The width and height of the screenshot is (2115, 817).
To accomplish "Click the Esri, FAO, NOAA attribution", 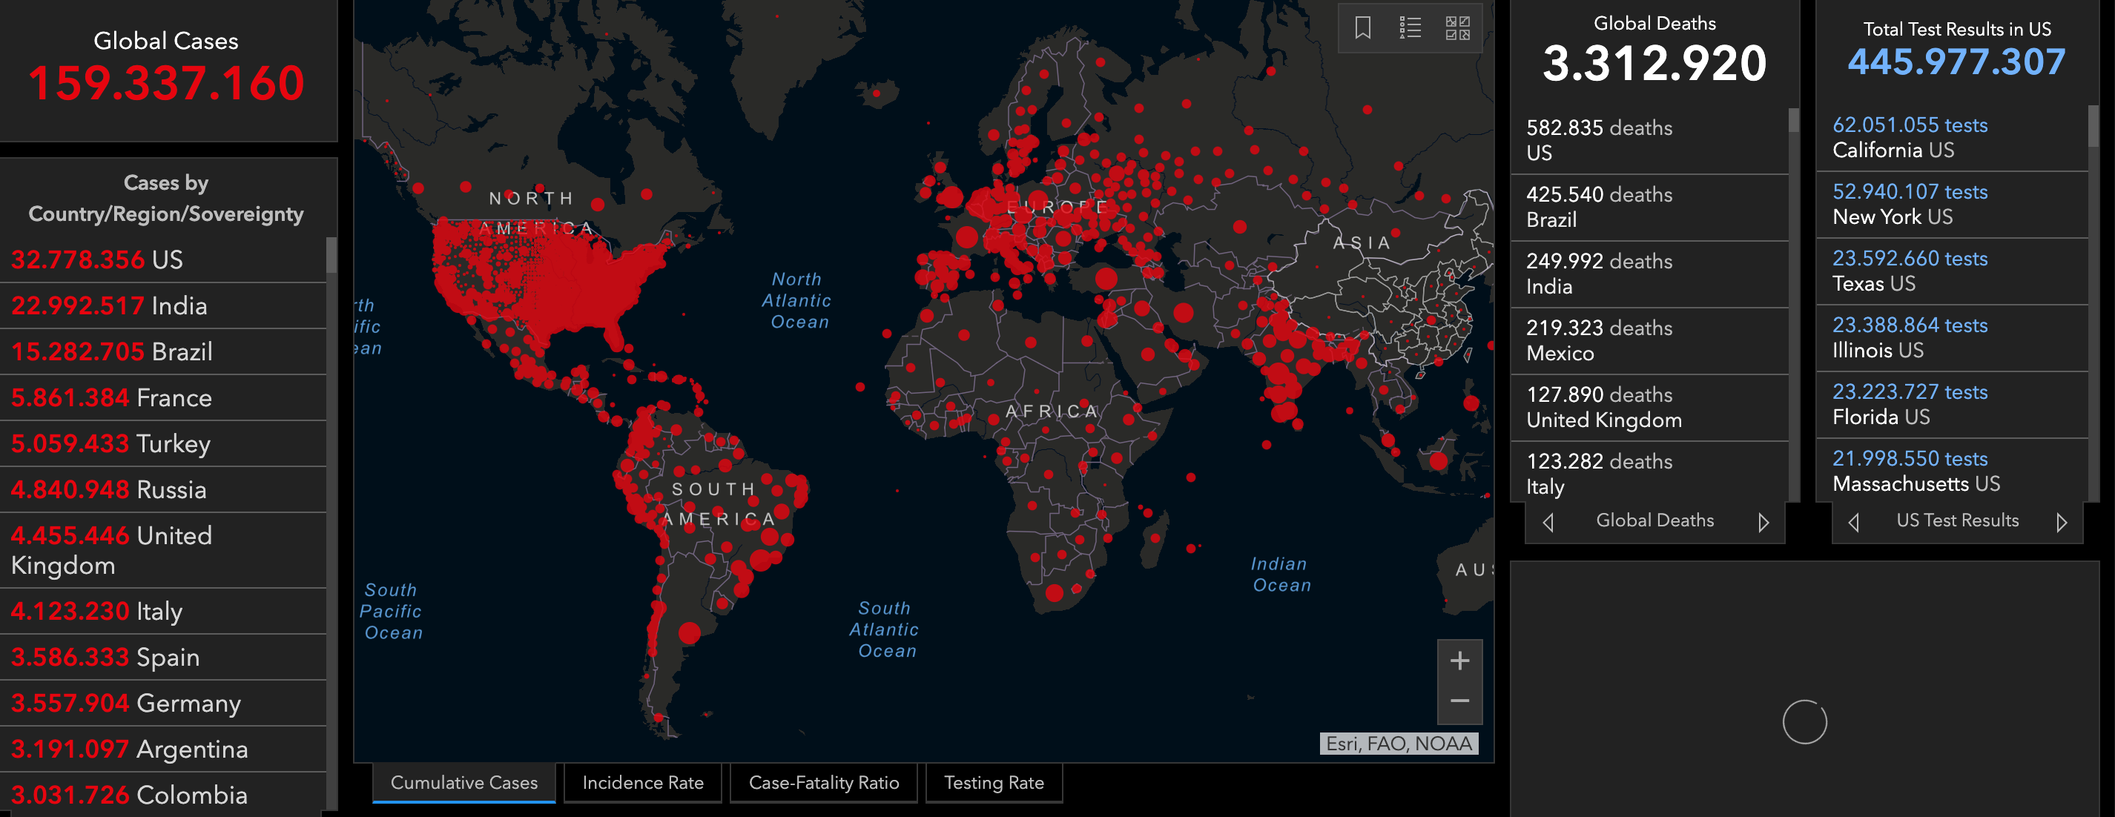I will pos(1398,743).
